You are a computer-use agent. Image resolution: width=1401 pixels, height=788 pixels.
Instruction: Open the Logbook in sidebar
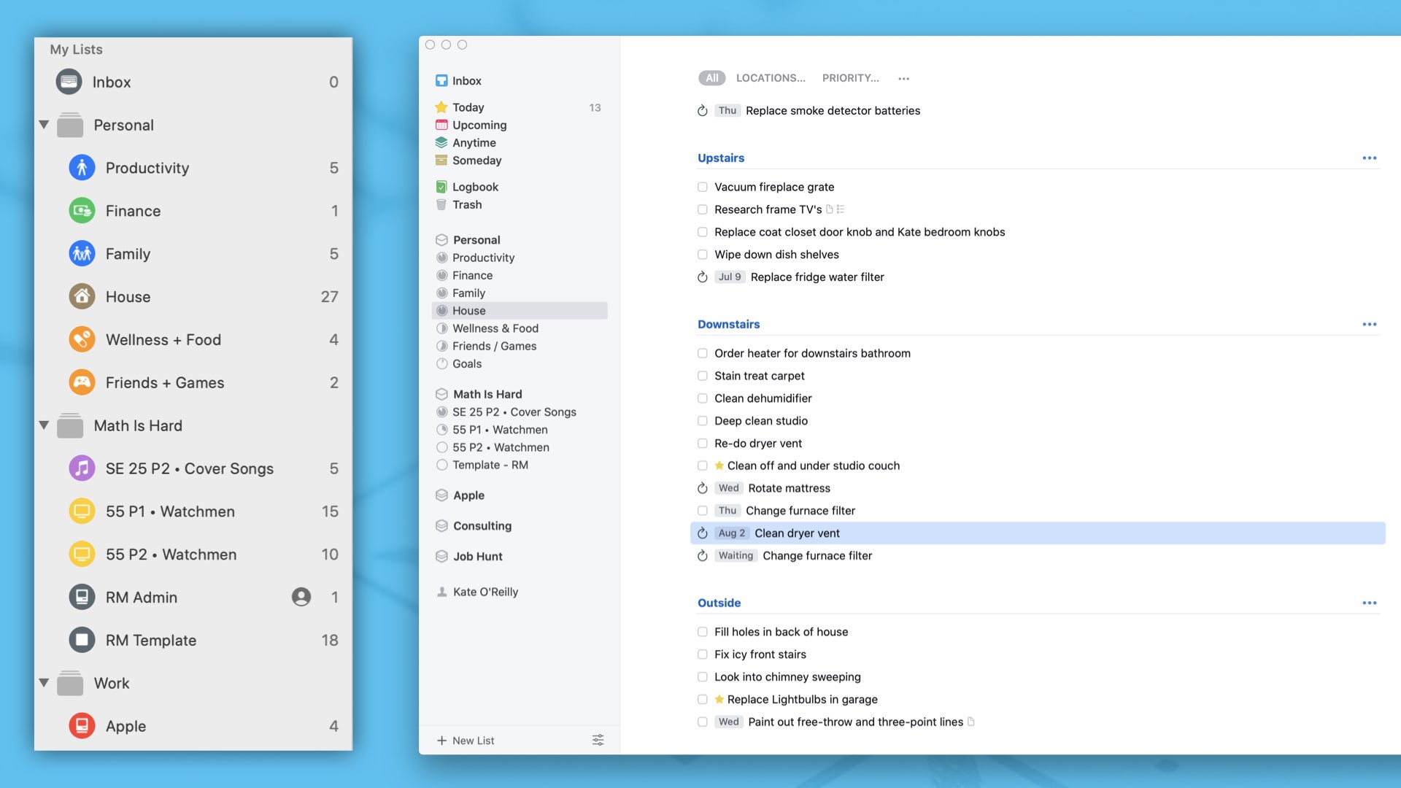tap(475, 187)
